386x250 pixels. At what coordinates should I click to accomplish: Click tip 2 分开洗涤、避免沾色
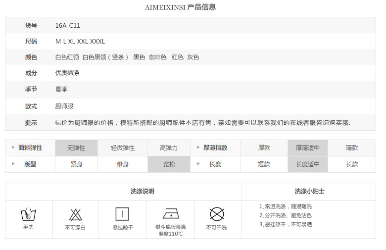click(x=286, y=215)
